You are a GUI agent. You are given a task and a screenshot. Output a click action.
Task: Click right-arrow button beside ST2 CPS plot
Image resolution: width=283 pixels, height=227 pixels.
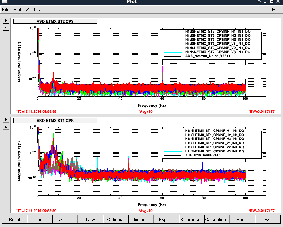(5, 21)
